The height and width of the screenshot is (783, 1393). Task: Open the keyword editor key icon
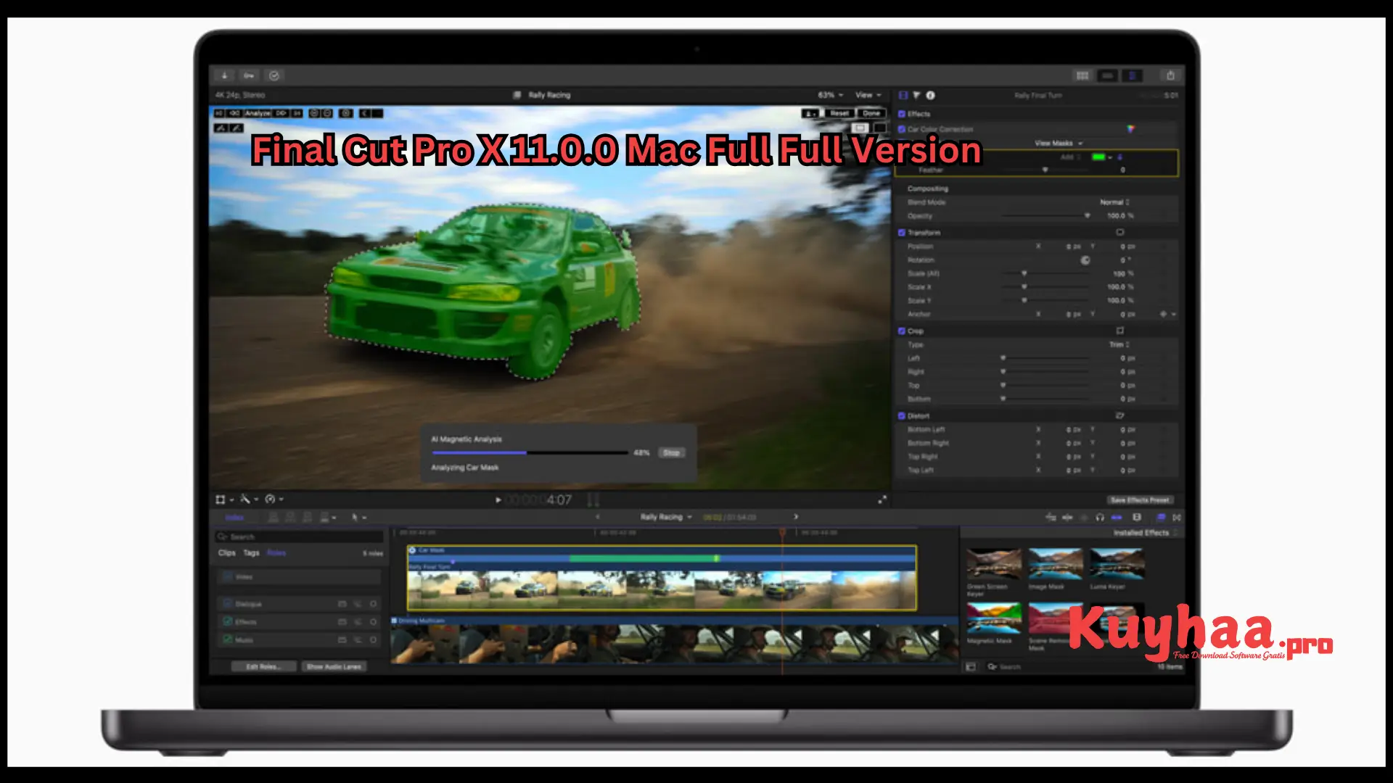pos(249,75)
